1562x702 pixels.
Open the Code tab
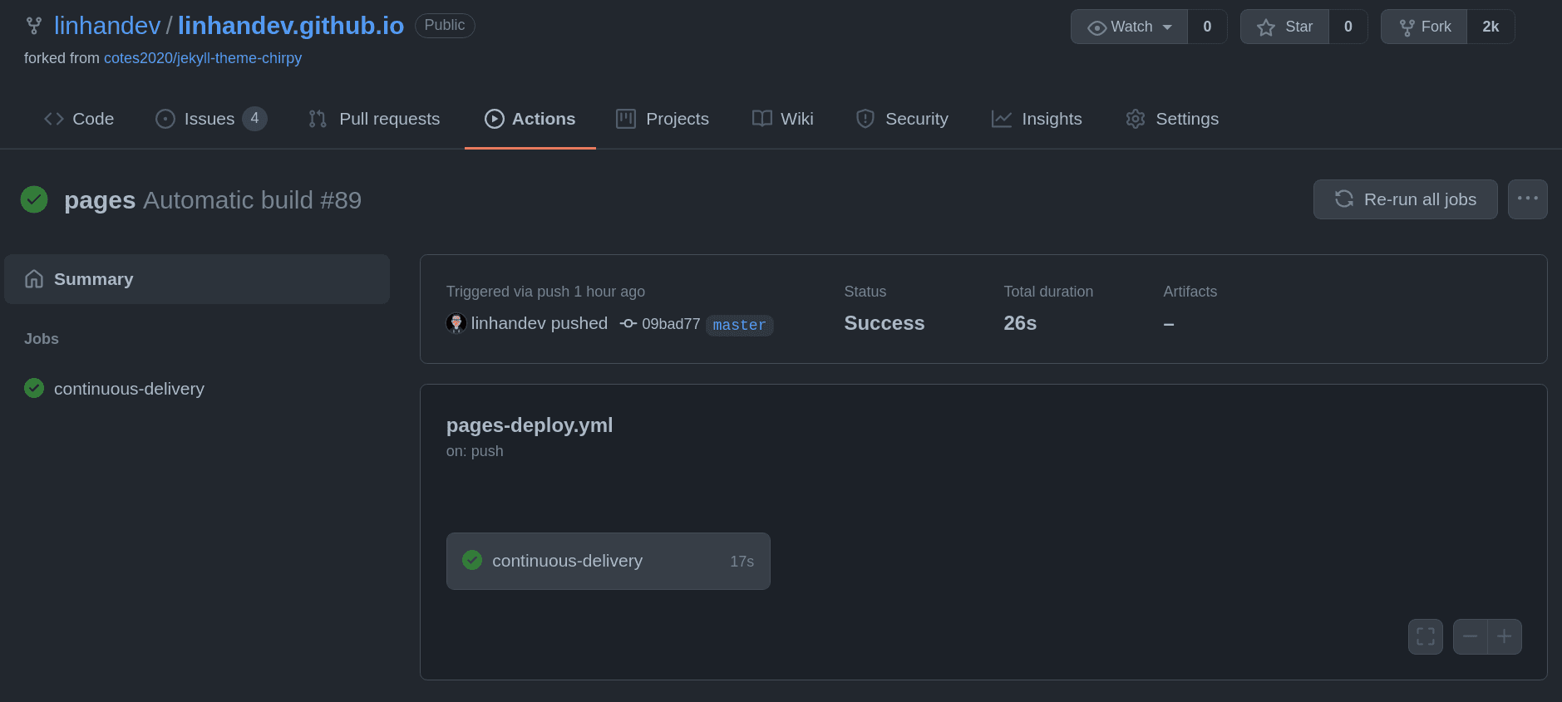point(79,119)
